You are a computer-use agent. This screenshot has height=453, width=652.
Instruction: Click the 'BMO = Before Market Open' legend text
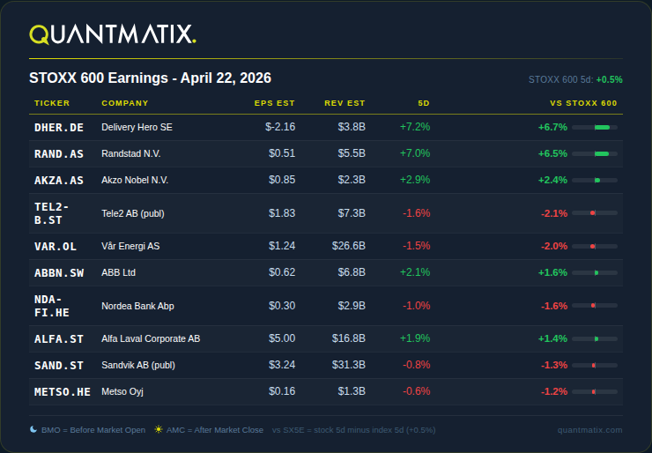(93, 430)
